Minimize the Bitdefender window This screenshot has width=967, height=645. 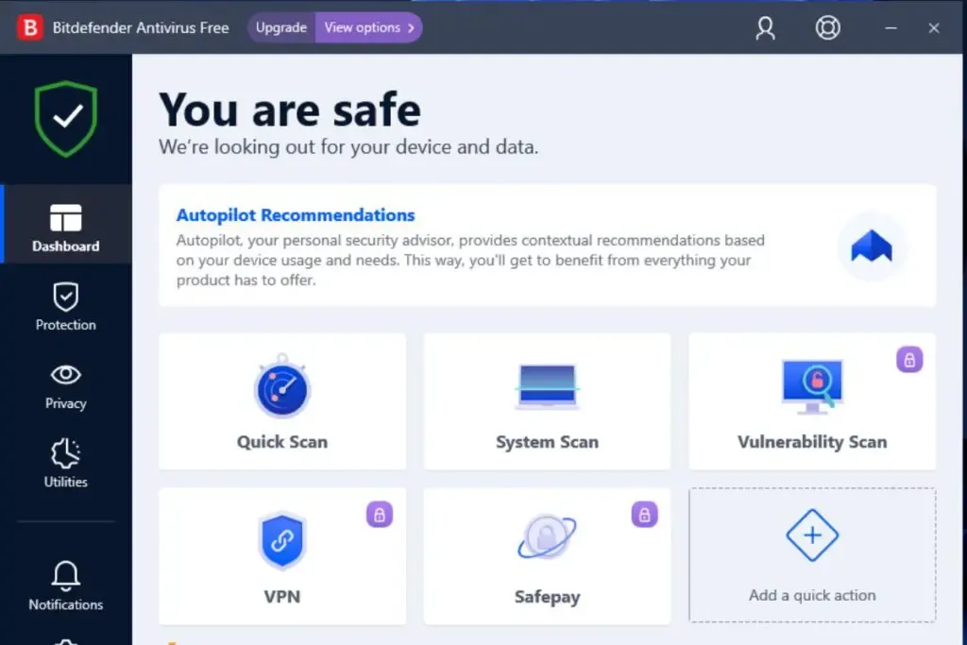pyautogui.click(x=891, y=27)
